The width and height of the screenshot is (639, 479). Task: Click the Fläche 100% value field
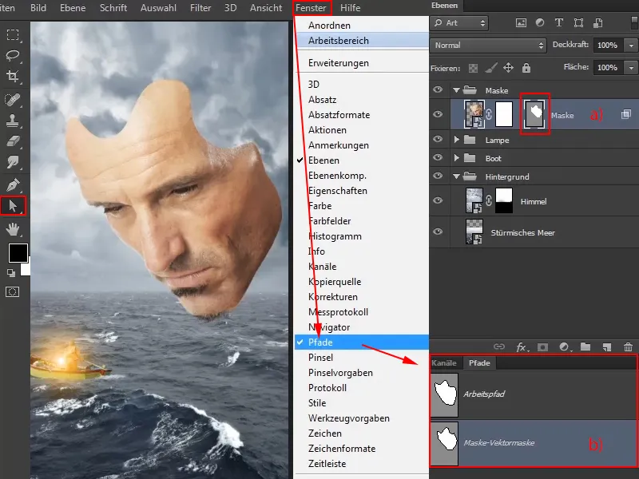coord(607,68)
